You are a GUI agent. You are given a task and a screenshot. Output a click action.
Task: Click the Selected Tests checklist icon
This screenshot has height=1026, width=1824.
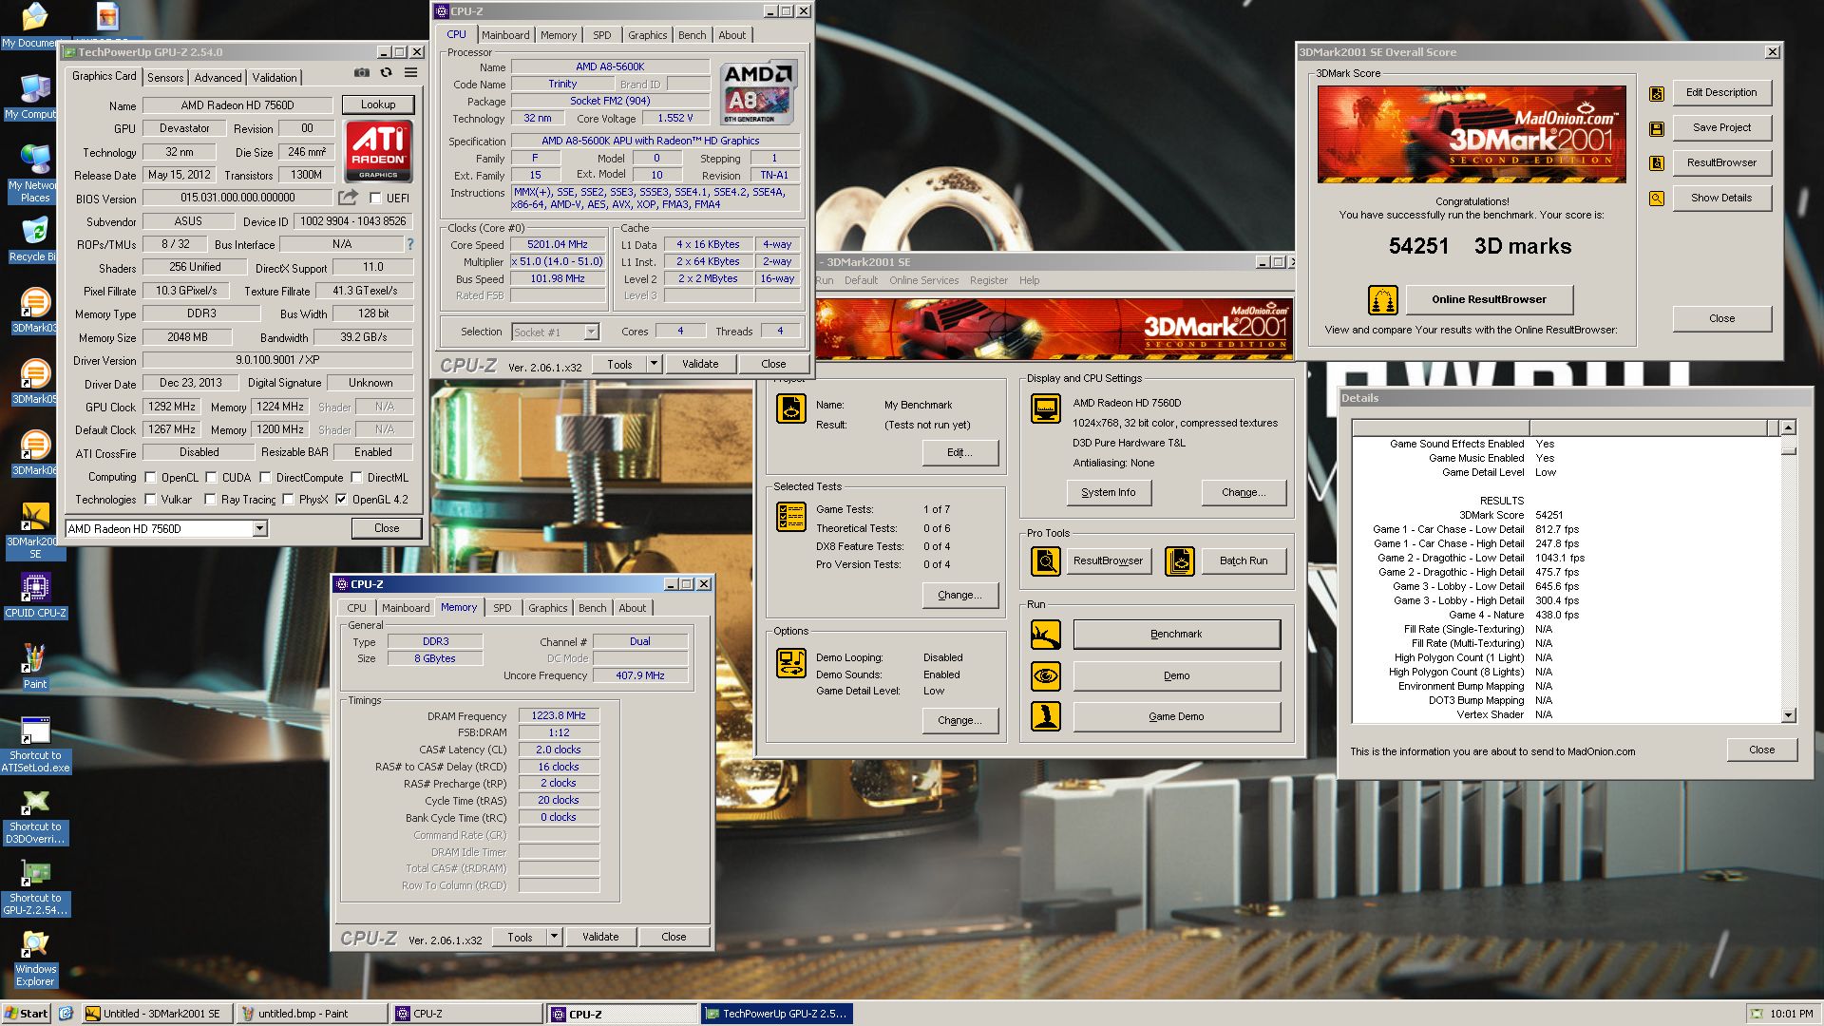tap(791, 517)
